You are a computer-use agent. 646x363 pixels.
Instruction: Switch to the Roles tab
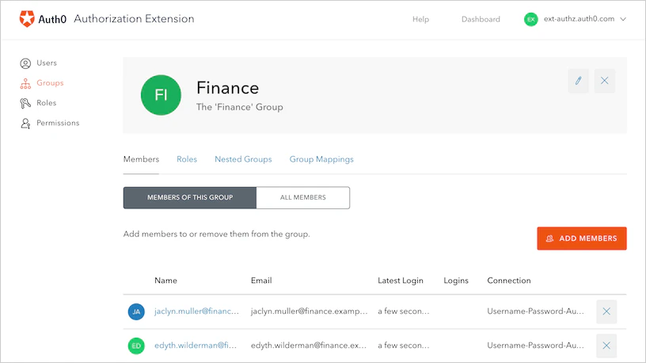click(187, 159)
